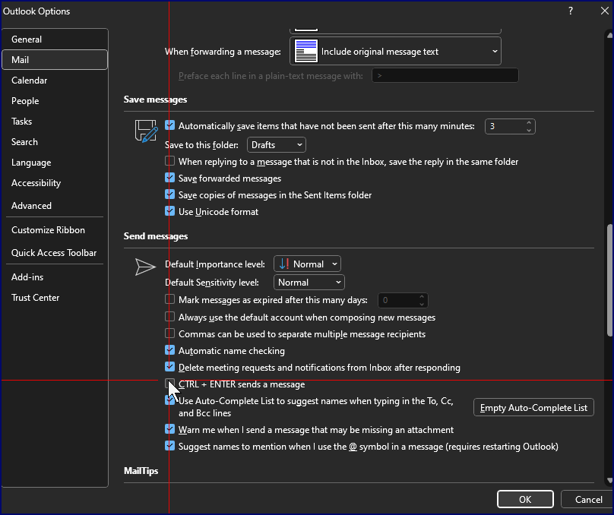The height and width of the screenshot is (515, 614).
Task: Go to Tasks options
Action: [55, 122]
